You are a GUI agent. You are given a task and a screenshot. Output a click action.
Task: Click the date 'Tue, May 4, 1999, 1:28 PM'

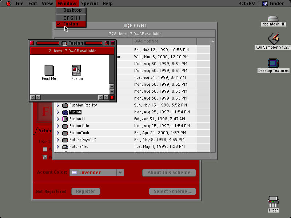[159, 147]
